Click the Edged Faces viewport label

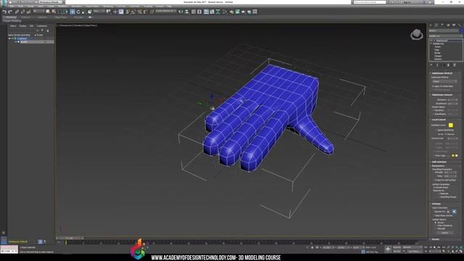[90, 25]
